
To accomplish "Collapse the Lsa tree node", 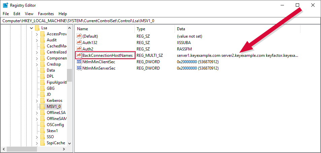I will [32, 28].
